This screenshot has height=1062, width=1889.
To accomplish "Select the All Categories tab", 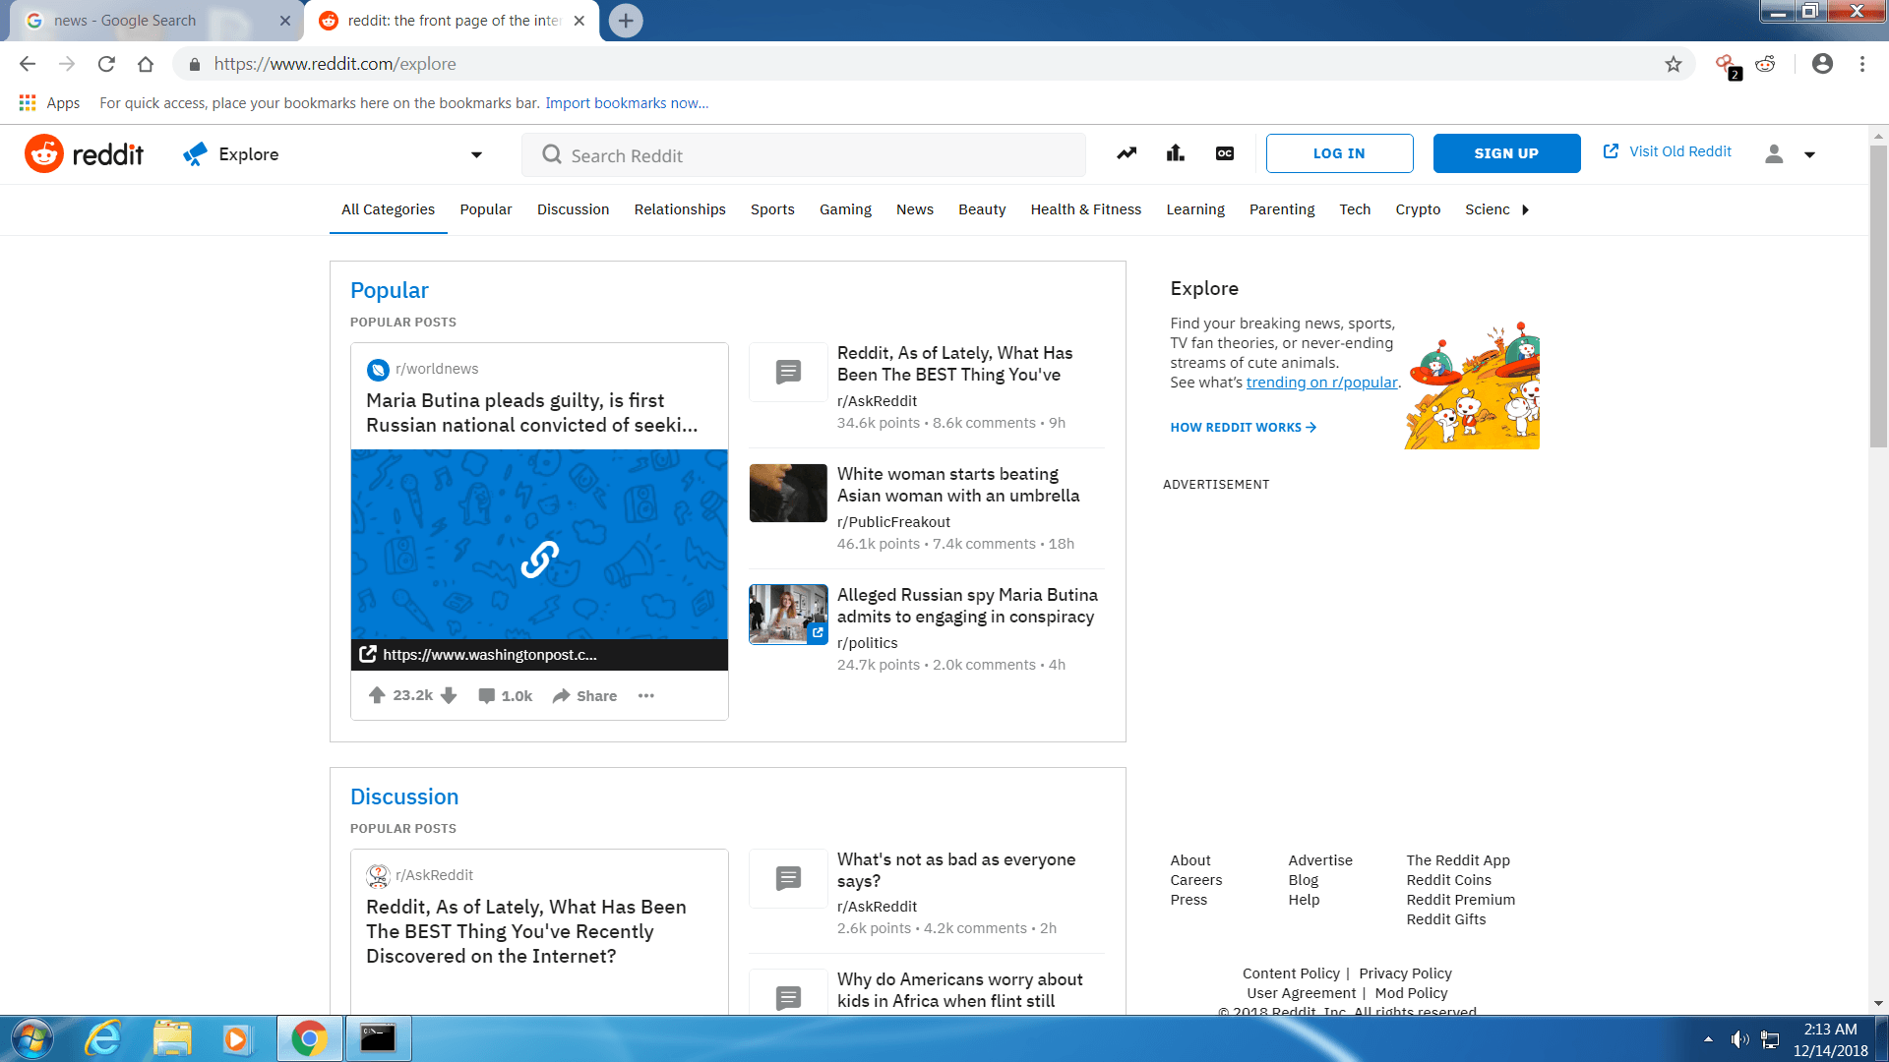I will point(388,208).
